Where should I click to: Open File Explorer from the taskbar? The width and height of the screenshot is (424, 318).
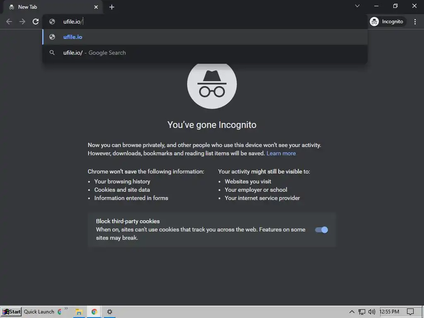click(79, 312)
